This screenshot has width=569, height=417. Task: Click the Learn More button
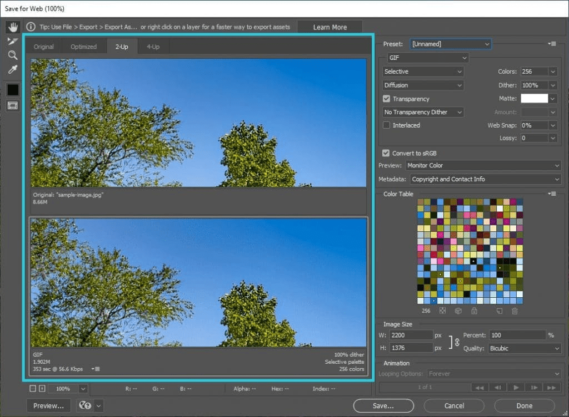pos(330,27)
